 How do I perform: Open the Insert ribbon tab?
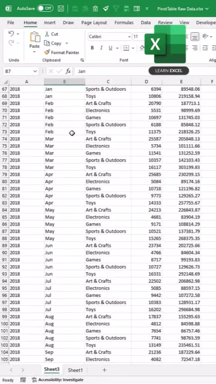49,22
